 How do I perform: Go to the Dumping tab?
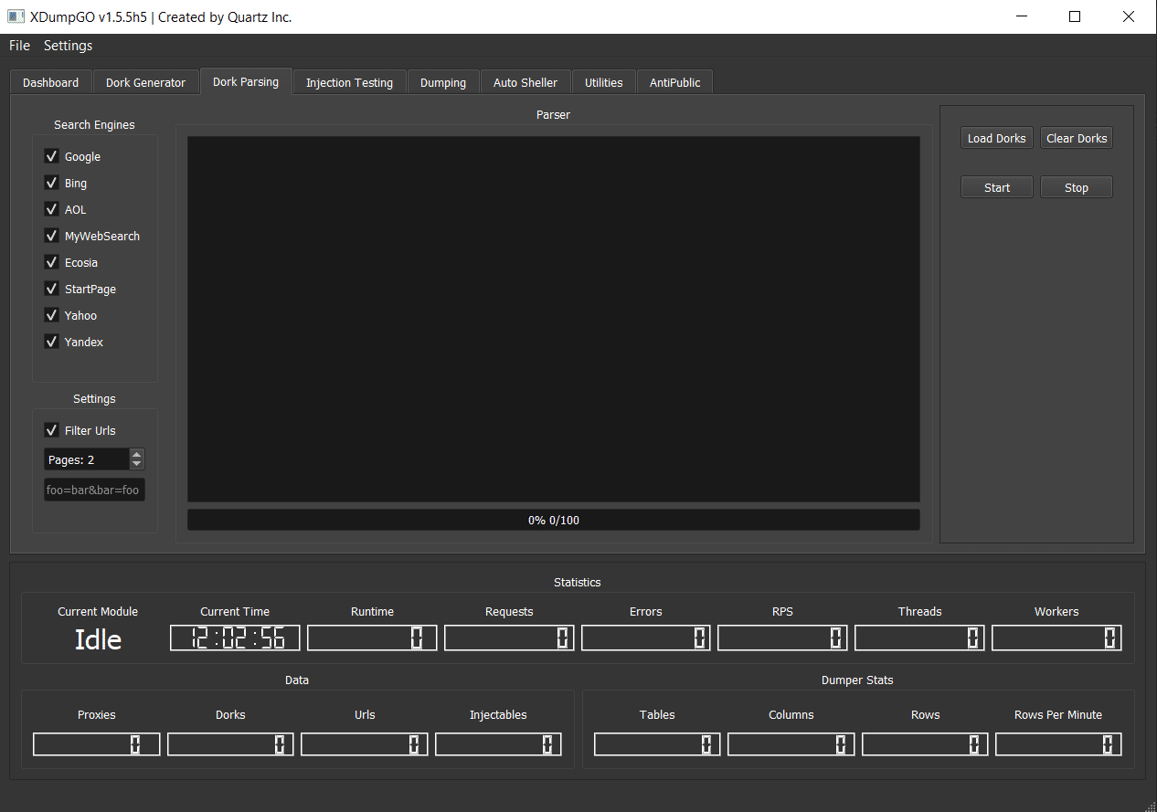(443, 82)
